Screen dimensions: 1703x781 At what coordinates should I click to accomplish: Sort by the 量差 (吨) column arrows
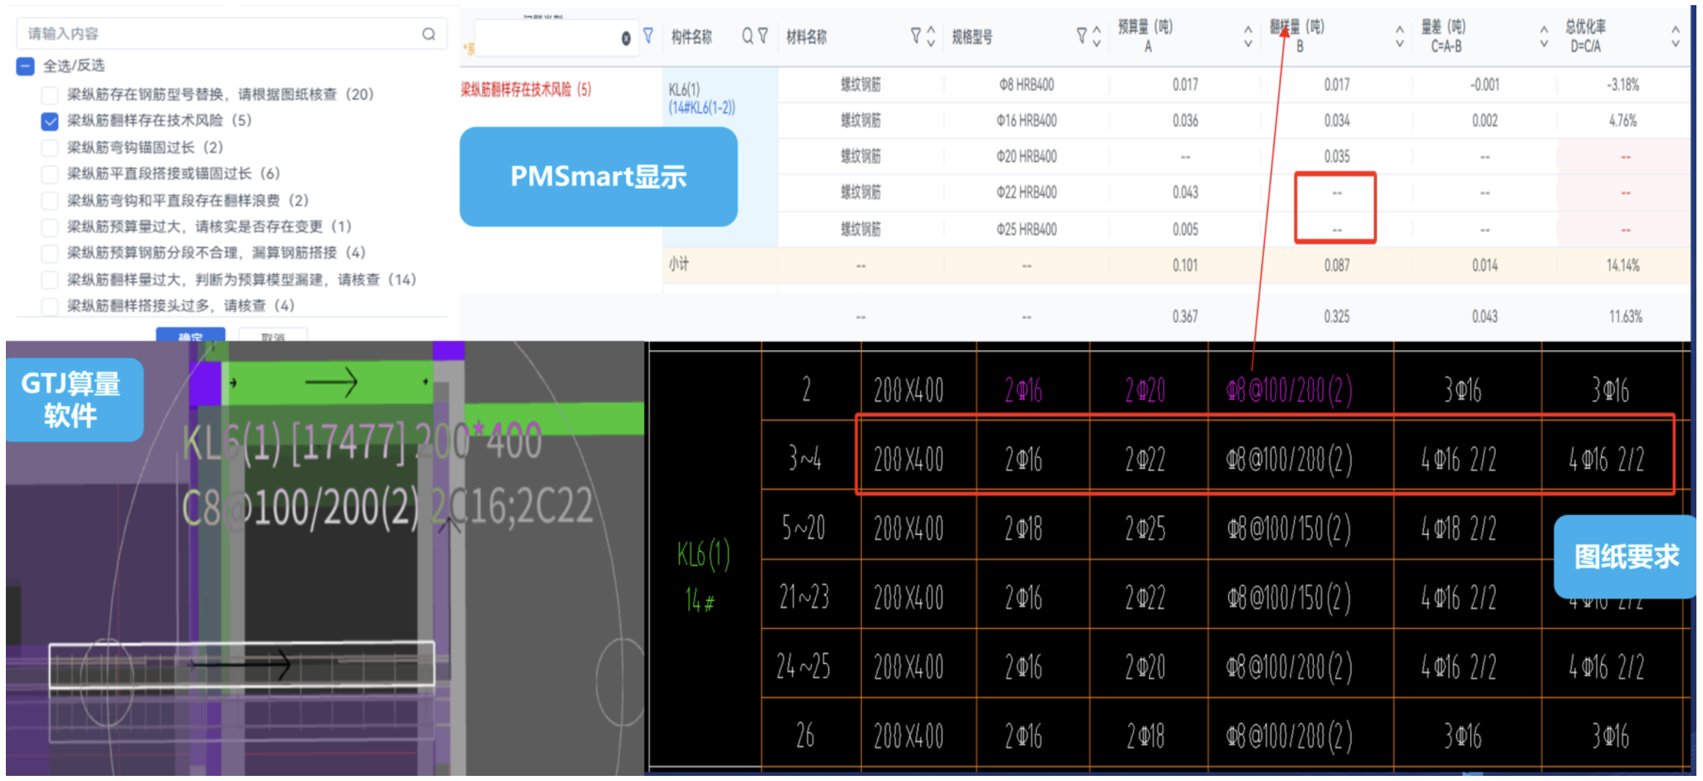click(1544, 36)
